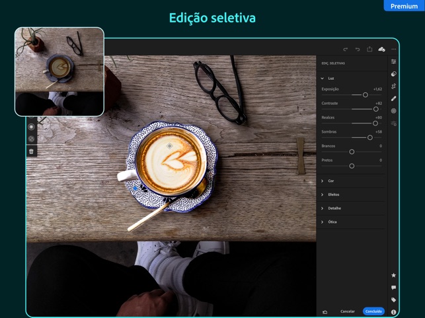Click the redo arrow icon
The height and width of the screenshot is (318, 425).
(345, 49)
